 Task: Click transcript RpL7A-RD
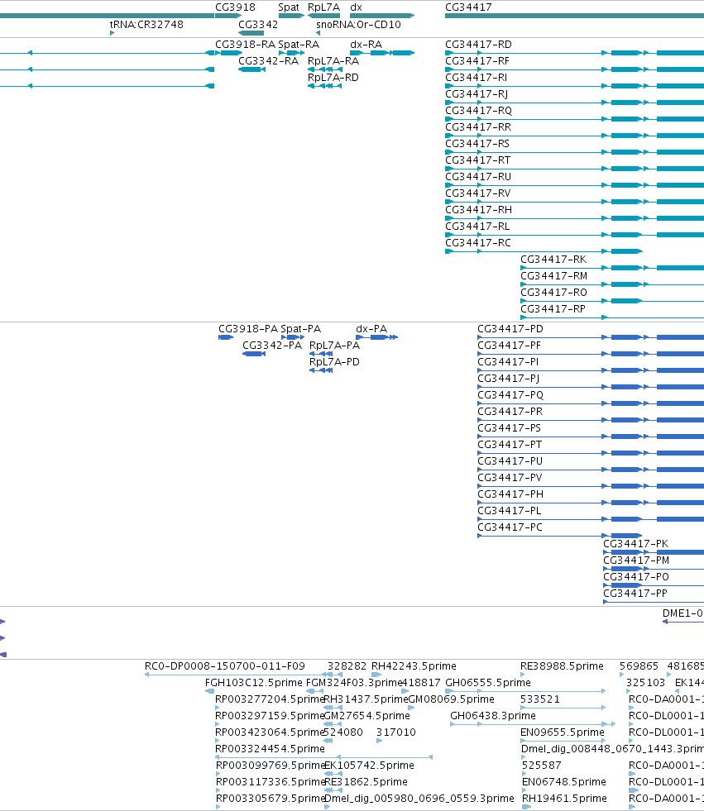[x=333, y=78]
